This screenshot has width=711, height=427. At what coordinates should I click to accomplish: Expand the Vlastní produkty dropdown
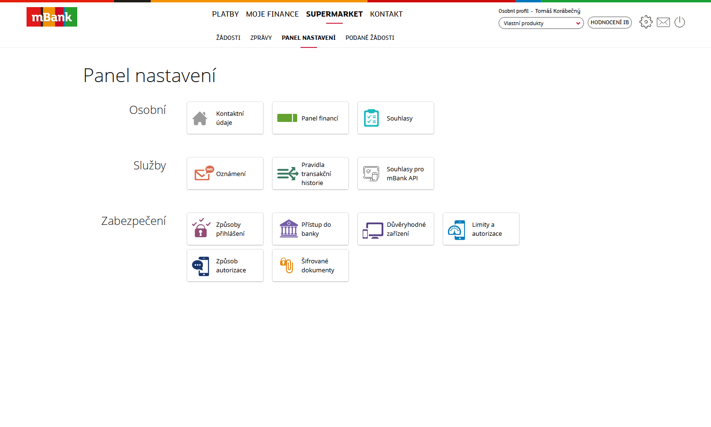(x=541, y=23)
